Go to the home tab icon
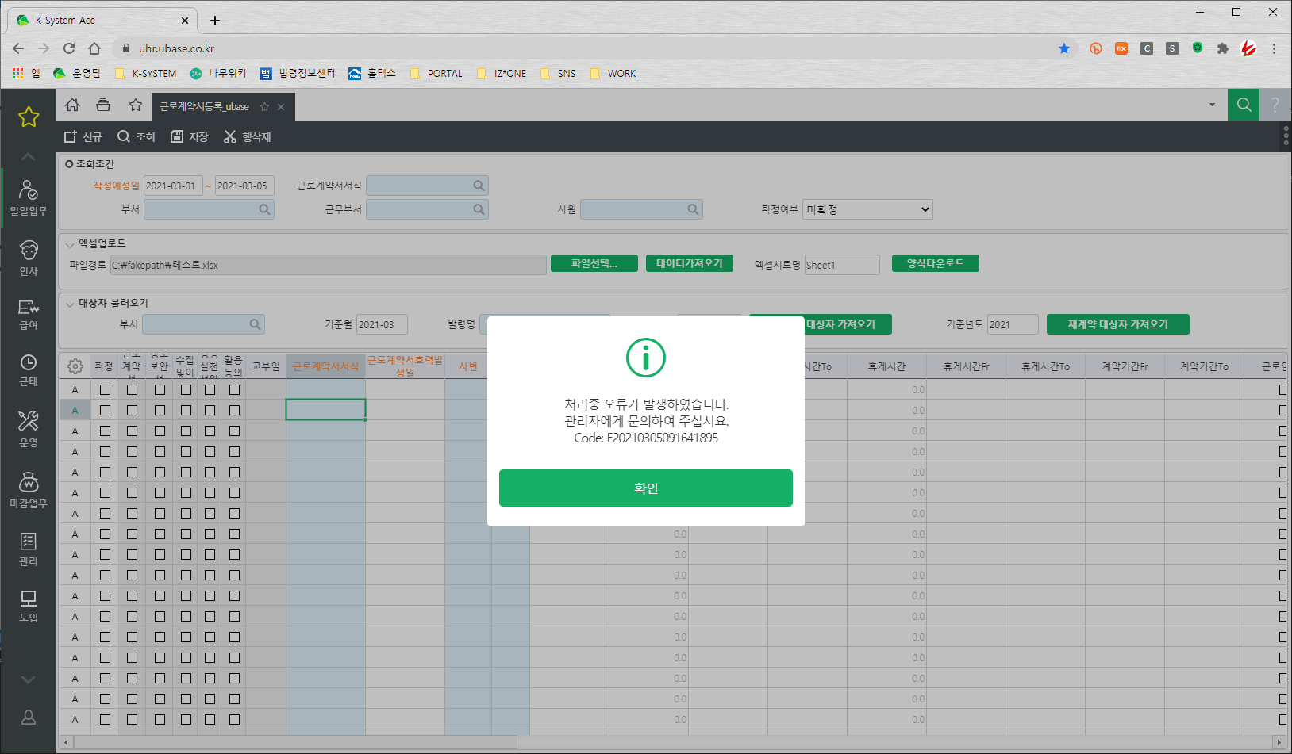 (72, 105)
